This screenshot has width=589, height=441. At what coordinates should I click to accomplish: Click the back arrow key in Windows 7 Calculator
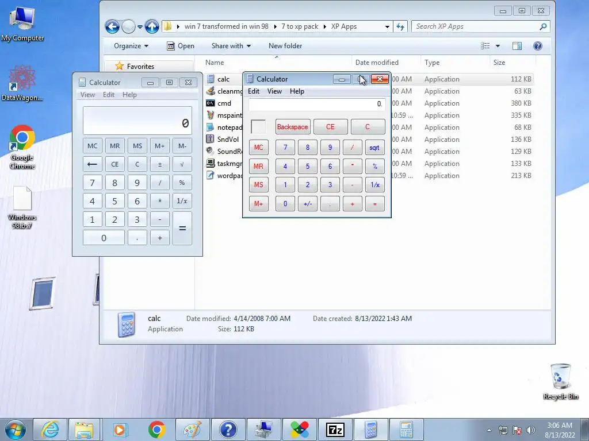[93, 164]
